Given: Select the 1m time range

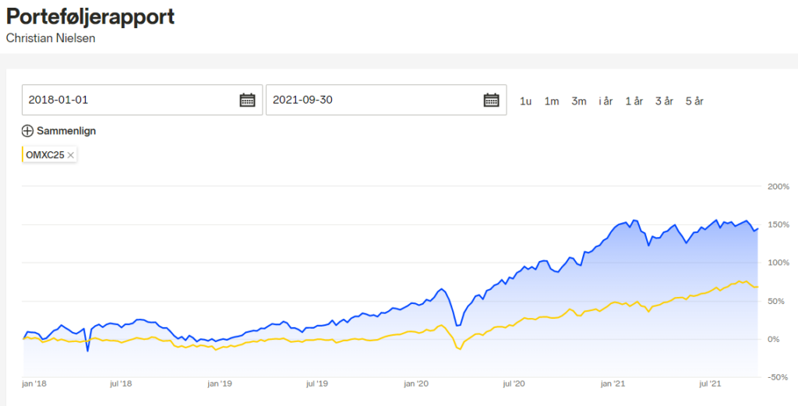Looking at the screenshot, I should 552,101.
